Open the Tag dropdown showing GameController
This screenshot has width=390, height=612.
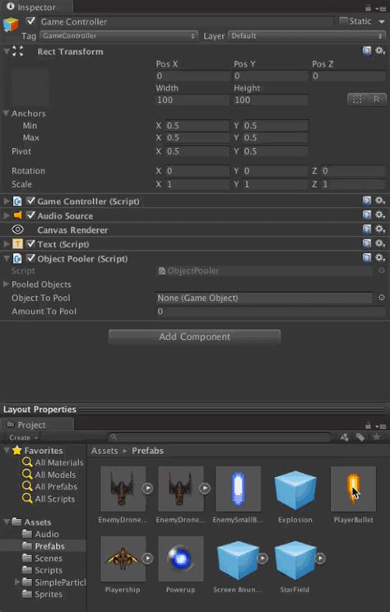(x=118, y=36)
